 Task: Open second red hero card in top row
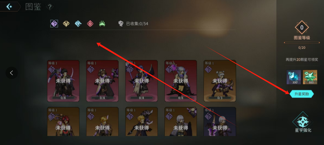102,81
